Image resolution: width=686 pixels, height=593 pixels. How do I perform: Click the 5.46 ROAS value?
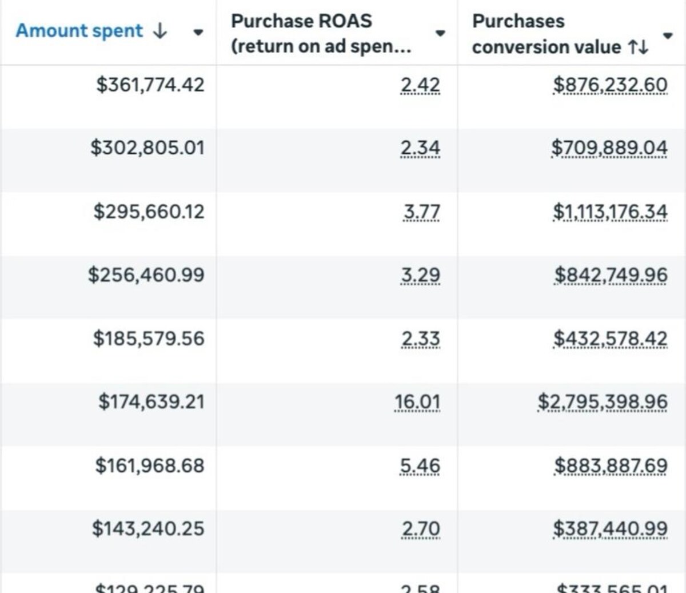[420, 465]
